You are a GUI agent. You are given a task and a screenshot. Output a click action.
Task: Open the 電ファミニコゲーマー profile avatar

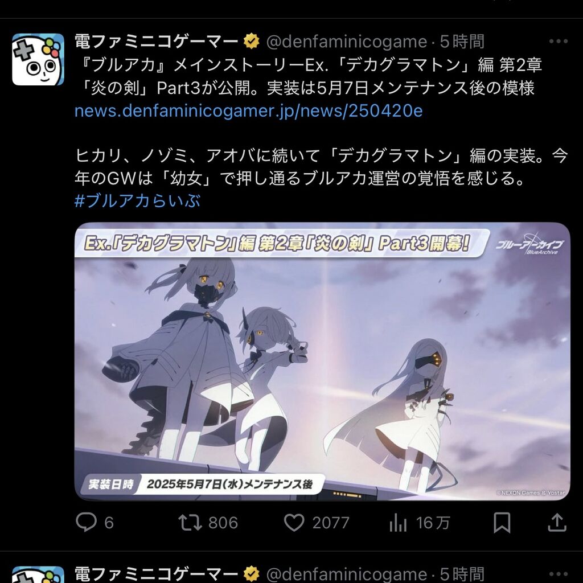38,59
